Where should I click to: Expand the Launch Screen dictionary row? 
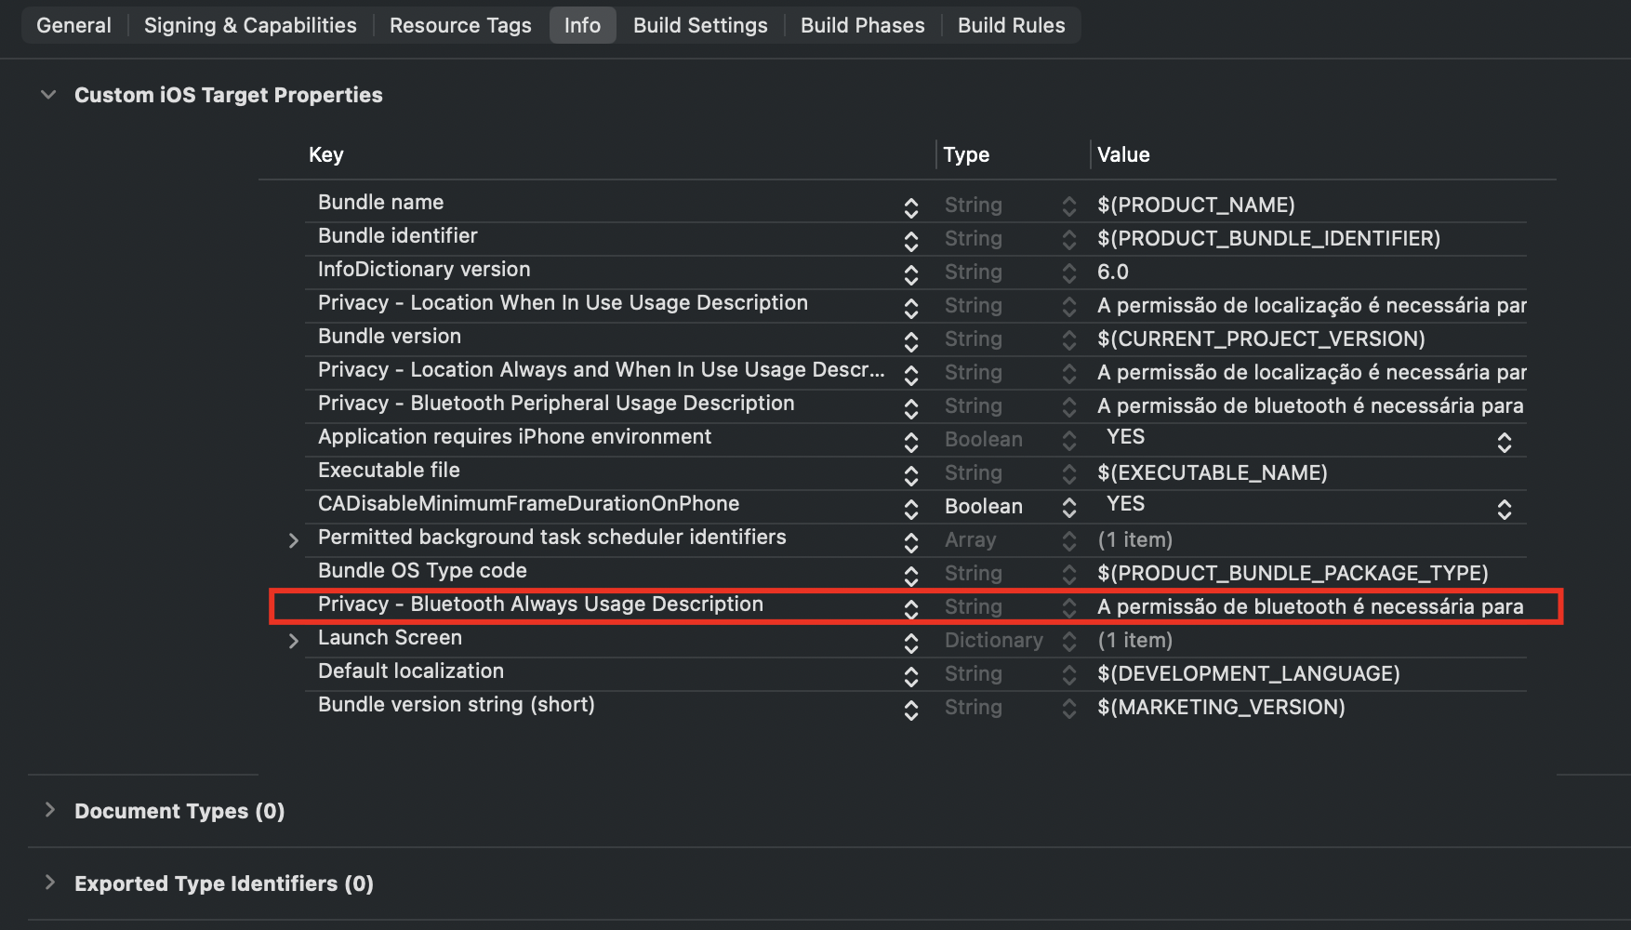tap(293, 641)
